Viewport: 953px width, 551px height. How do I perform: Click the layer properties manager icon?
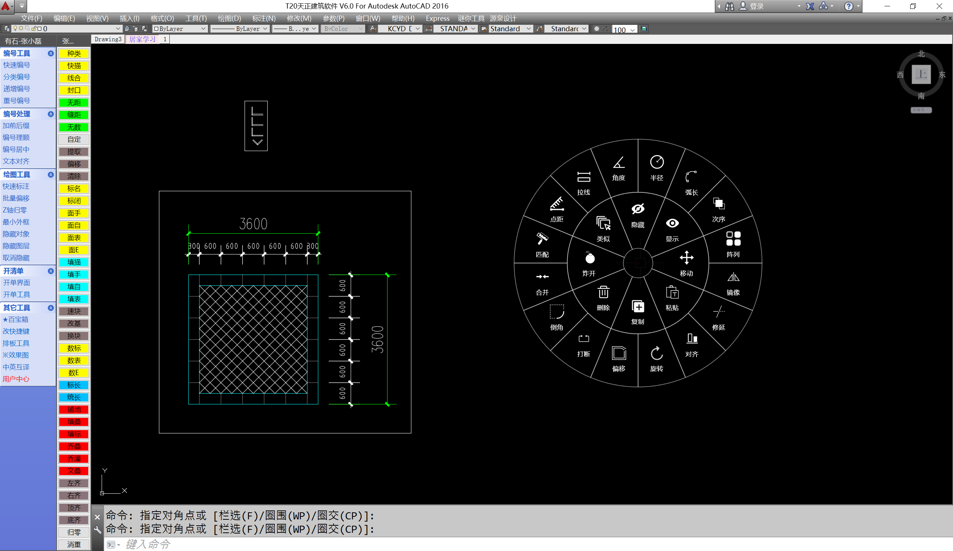7,29
